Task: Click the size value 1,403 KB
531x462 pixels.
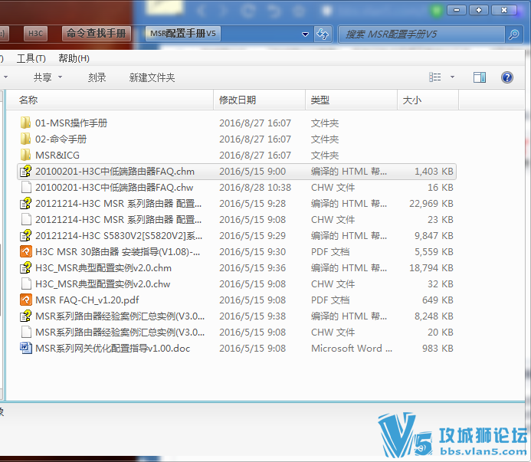Action: point(434,172)
